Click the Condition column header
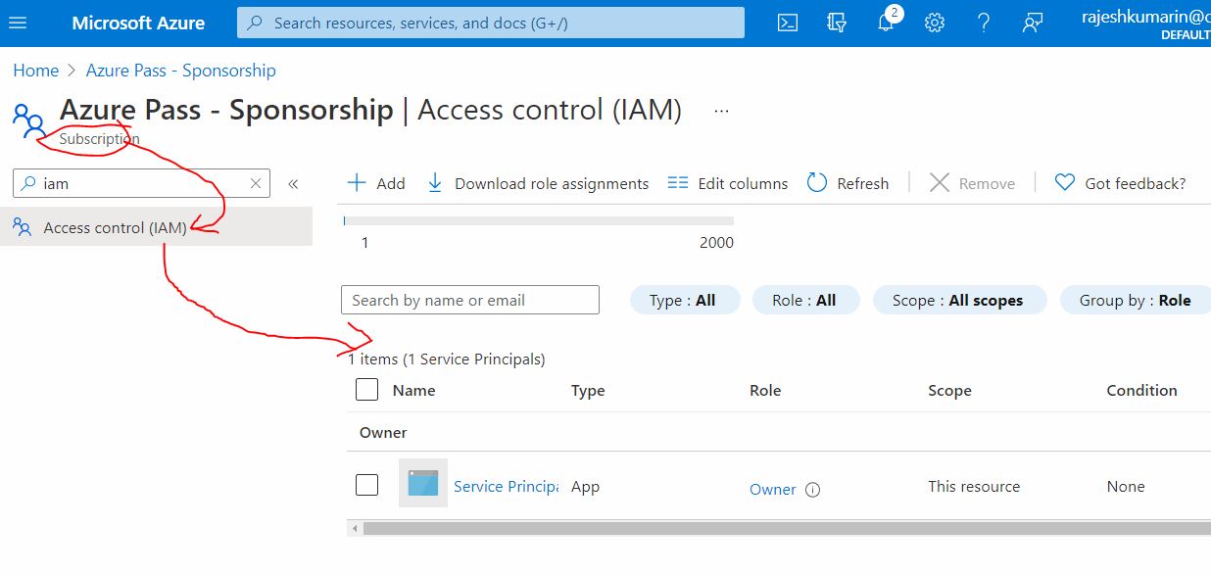The height and width of the screenshot is (575, 1211). click(1141, 390)
